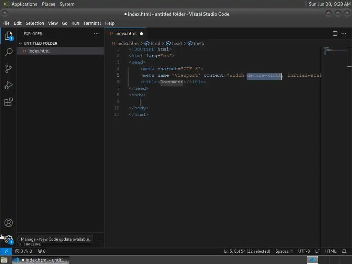Image resolution: width=352 pixels, height=264 pixels.
Task: Open Run and Debug view icon
Action: (x=9, y=85)
